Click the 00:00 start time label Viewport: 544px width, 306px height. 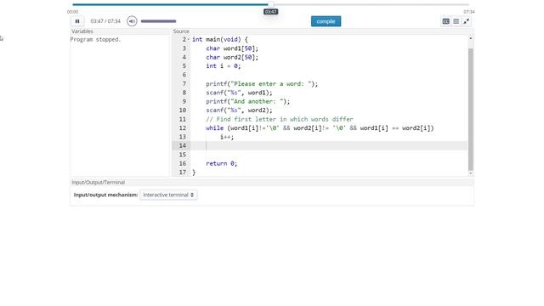(x=72, y=12)
